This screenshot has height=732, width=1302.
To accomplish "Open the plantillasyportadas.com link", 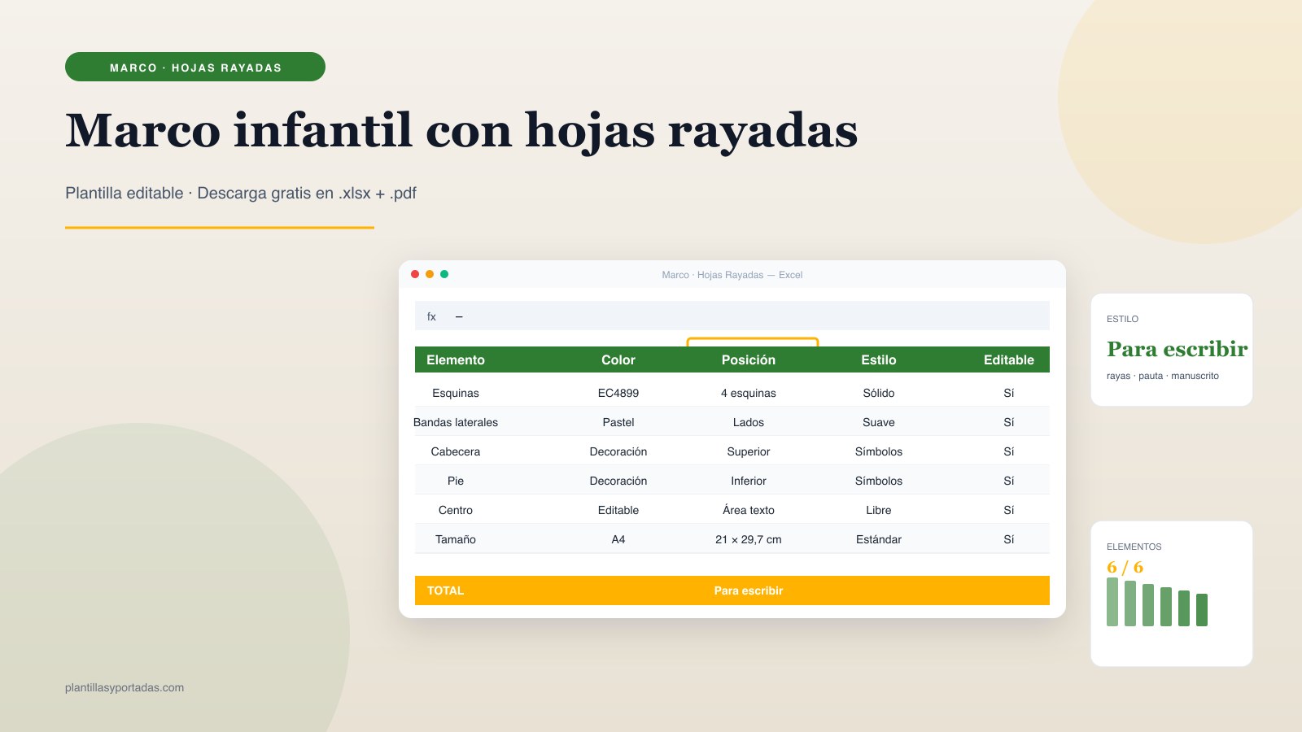I will [x=125, y=687].
